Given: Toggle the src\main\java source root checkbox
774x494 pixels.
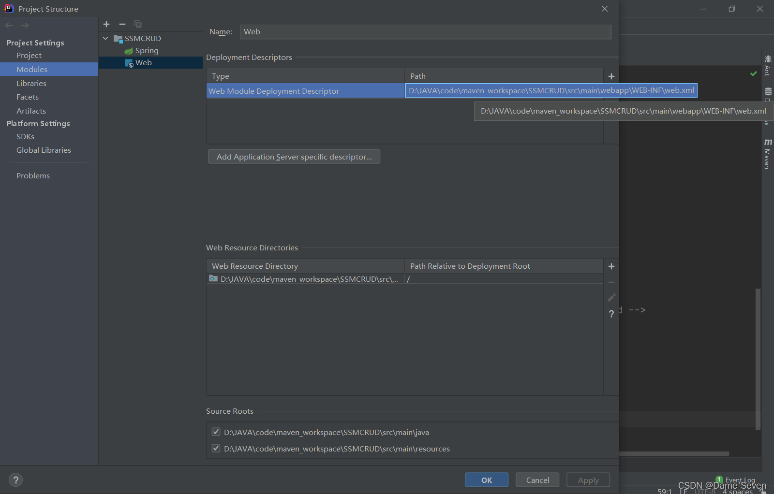Looking at the screenshot, I should pyautogui.click(x=216, y=432).
